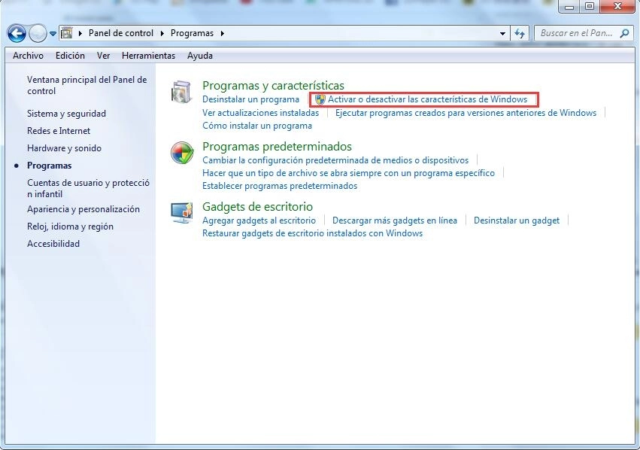
Task: Open the Ayuda menu
Action: point(200,56)
